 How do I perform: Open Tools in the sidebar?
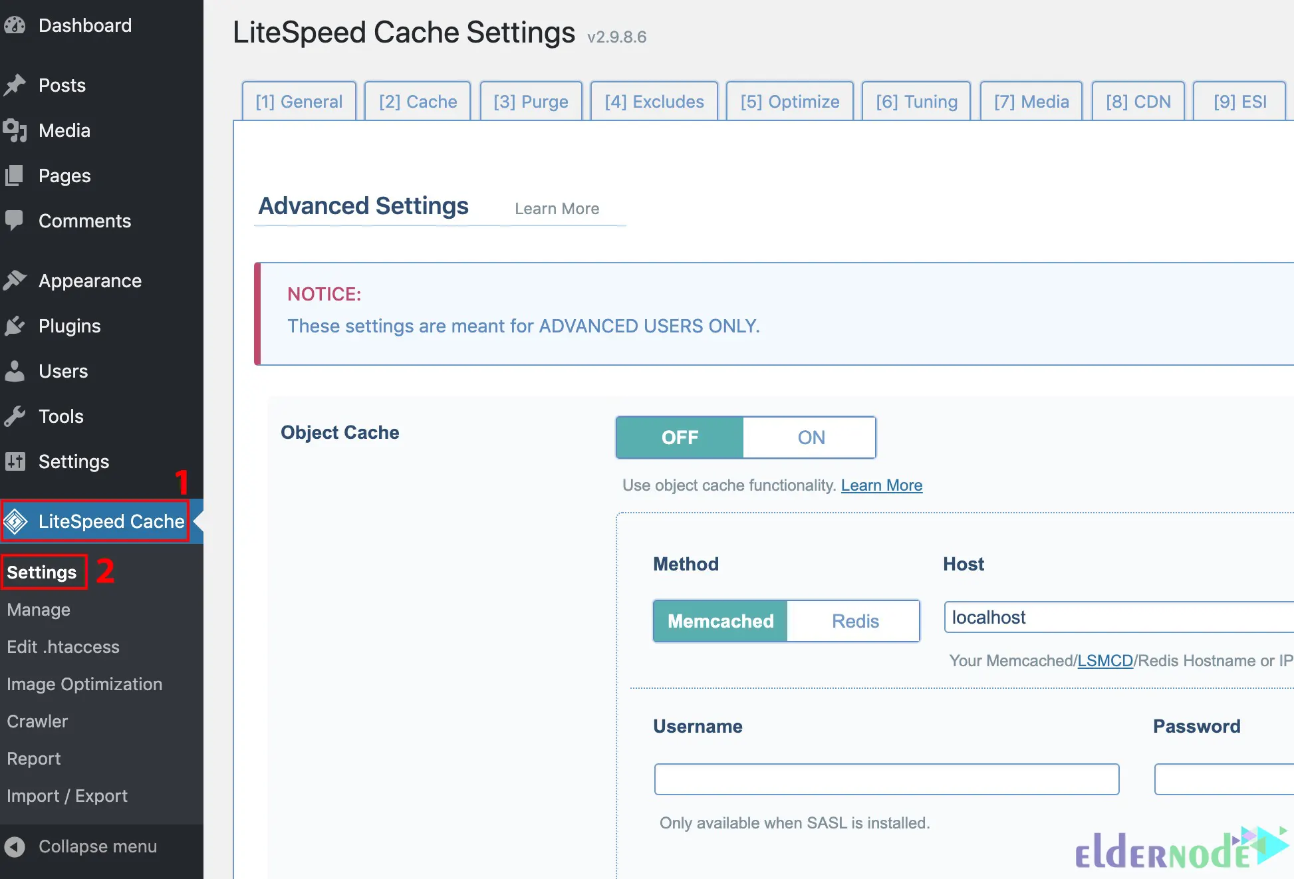click(102, 416)
